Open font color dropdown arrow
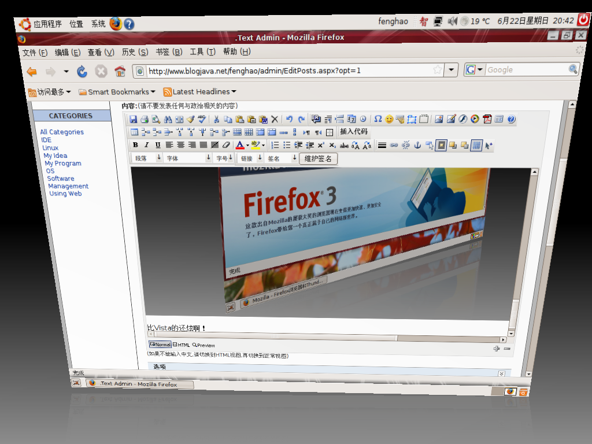592x444 pixels. pyautogui.click(x=247, y=145)
